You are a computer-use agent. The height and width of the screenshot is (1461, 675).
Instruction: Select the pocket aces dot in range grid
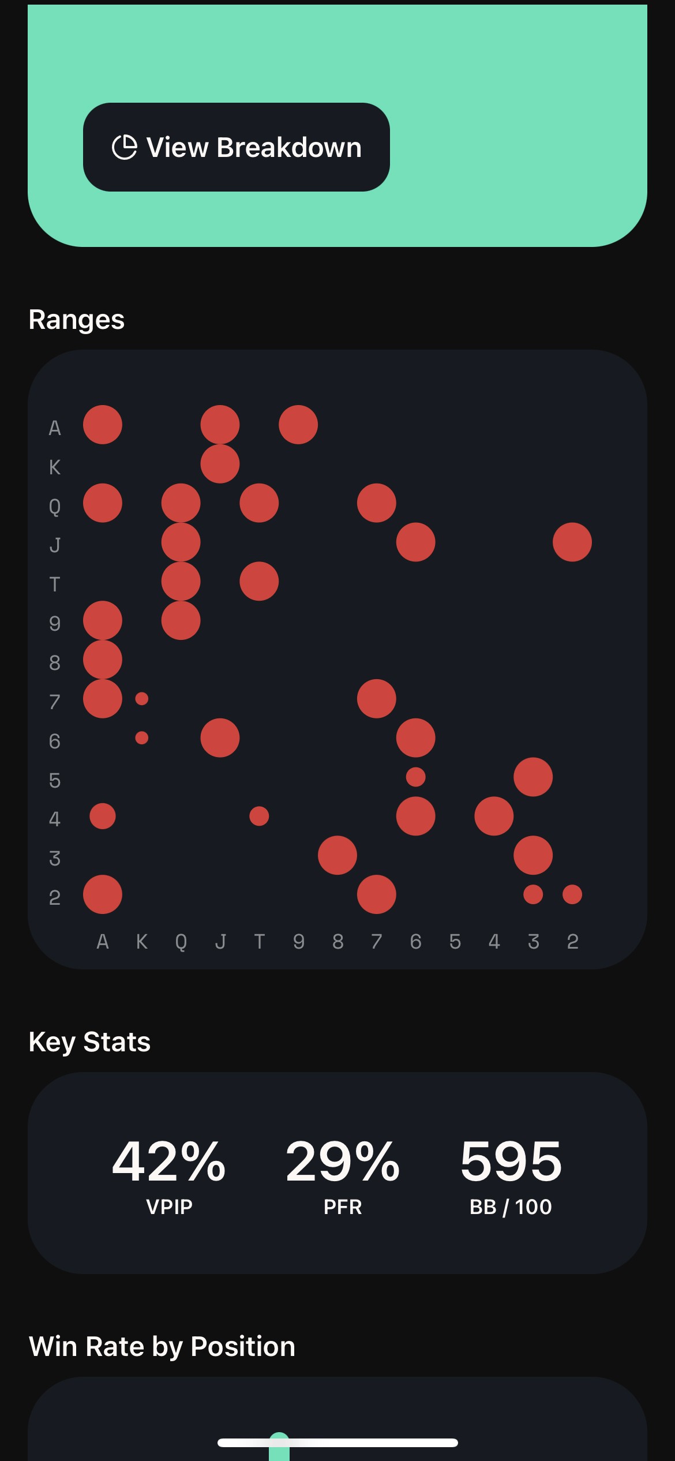tap(103, 425)
